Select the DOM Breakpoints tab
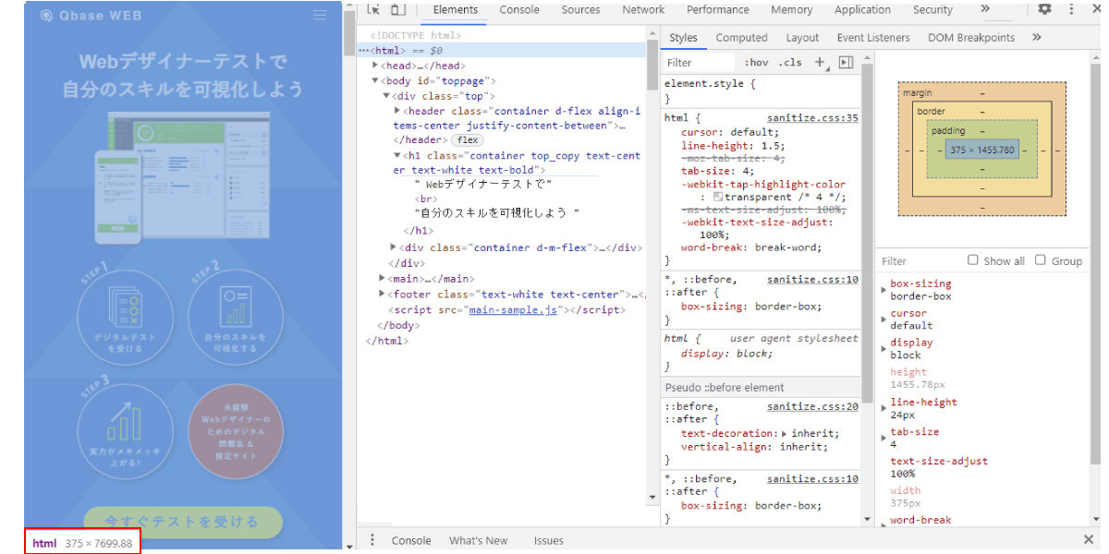Screen dimensions: 1109x554 pyautogui.click(x=971, y=38)
